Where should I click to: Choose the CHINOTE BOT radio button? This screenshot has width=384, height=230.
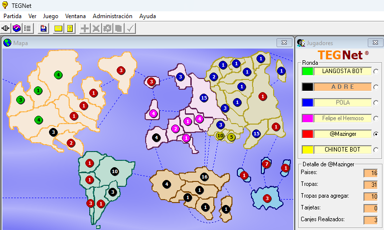(376, 150)
